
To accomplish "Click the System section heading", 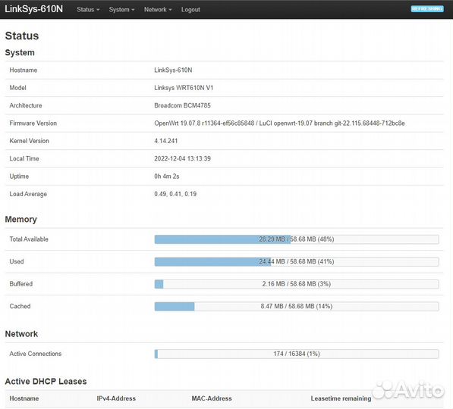I will point(20,53).
